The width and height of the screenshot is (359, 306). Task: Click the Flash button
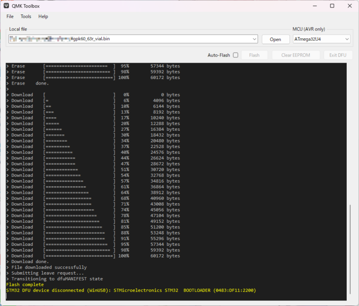tap(254, 55)
